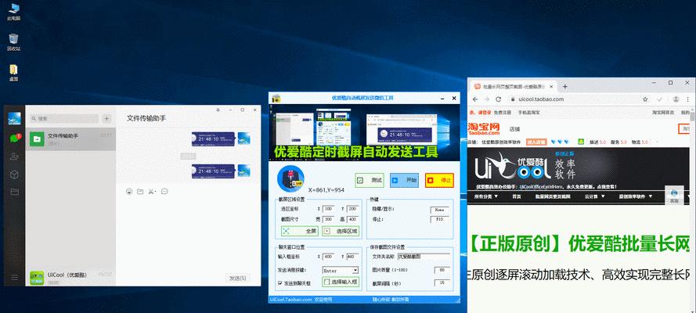Click the plus button beside WeChat search
696x313 pixels.
coord(106,118)
